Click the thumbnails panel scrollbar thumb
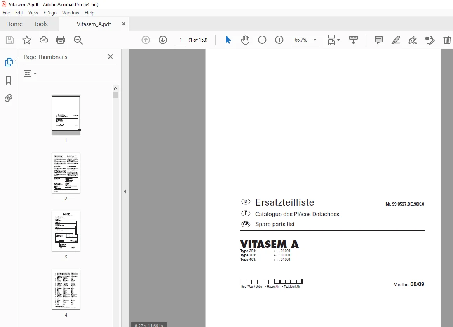 [115, 95]
